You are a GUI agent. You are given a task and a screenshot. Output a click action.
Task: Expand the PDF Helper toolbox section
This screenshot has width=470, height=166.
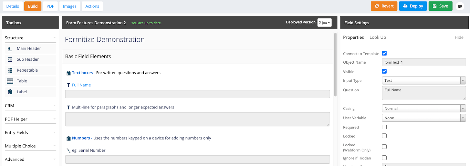(31, 119)
